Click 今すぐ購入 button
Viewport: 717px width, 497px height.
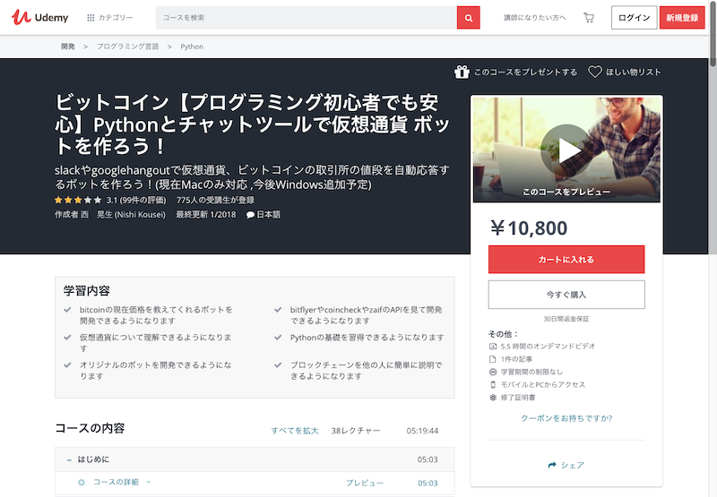566,295
